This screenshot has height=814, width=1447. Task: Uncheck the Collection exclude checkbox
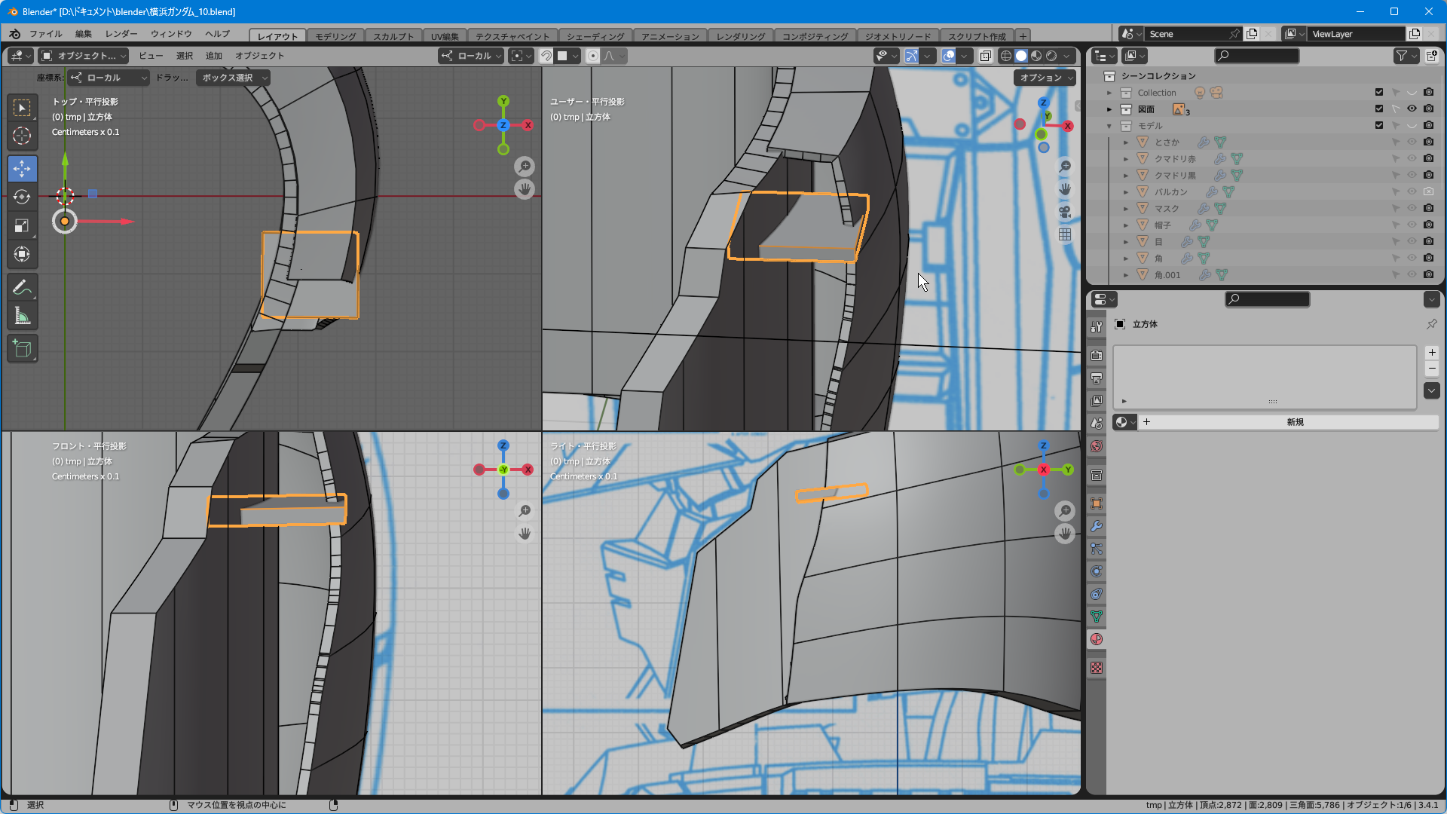point(1379,92)
